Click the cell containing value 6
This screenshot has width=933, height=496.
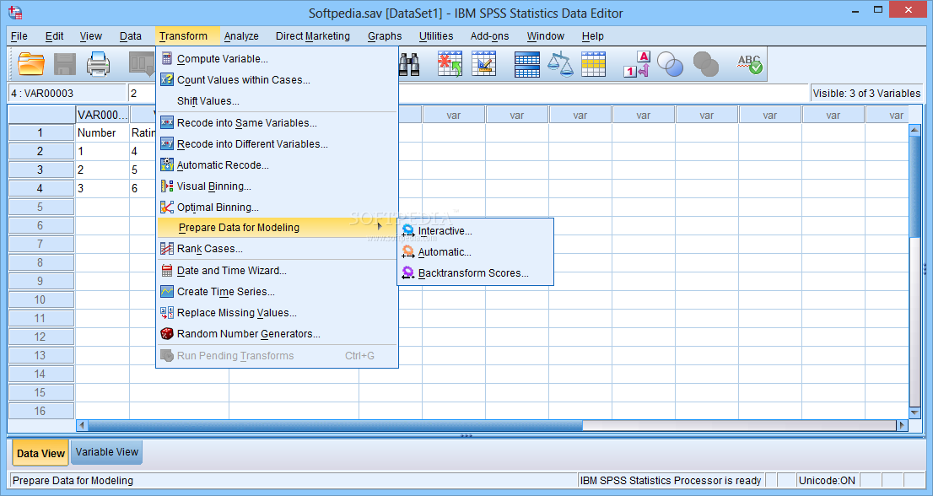point(143,188)
